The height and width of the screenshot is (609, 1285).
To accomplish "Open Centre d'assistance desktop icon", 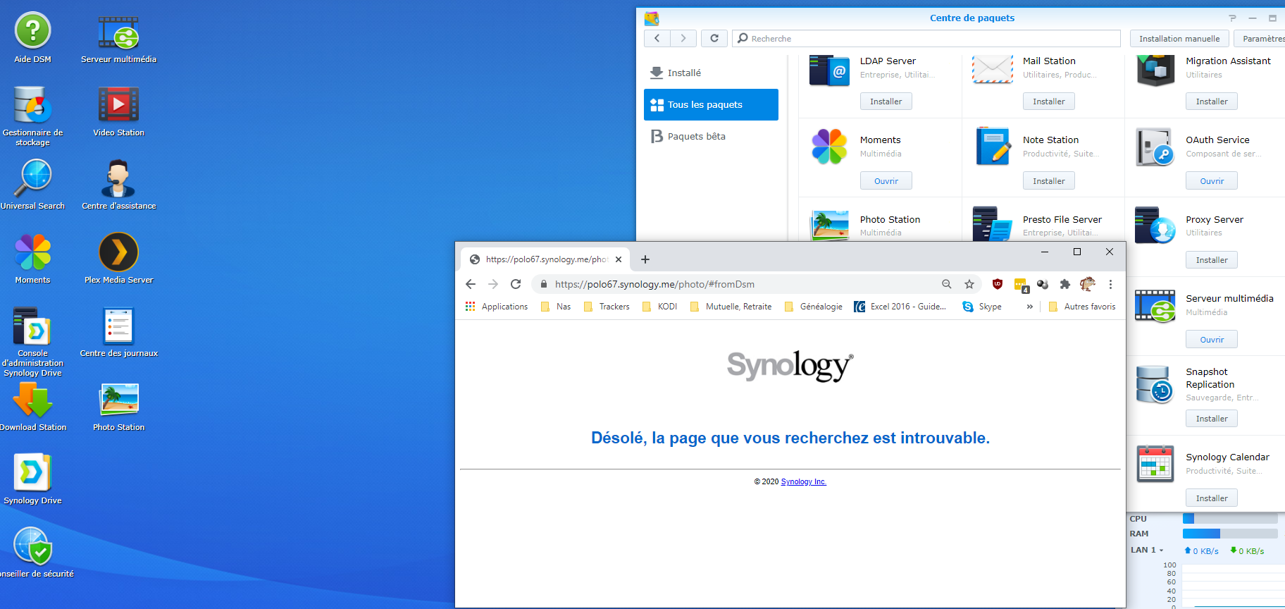I will point(118,179).
